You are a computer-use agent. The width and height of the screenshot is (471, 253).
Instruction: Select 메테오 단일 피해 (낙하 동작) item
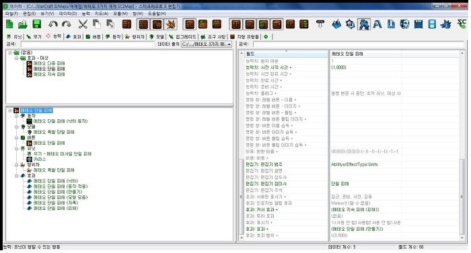click(x=61, y=121)
